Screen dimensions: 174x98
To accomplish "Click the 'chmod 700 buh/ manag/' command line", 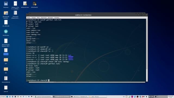I will 48,62.
